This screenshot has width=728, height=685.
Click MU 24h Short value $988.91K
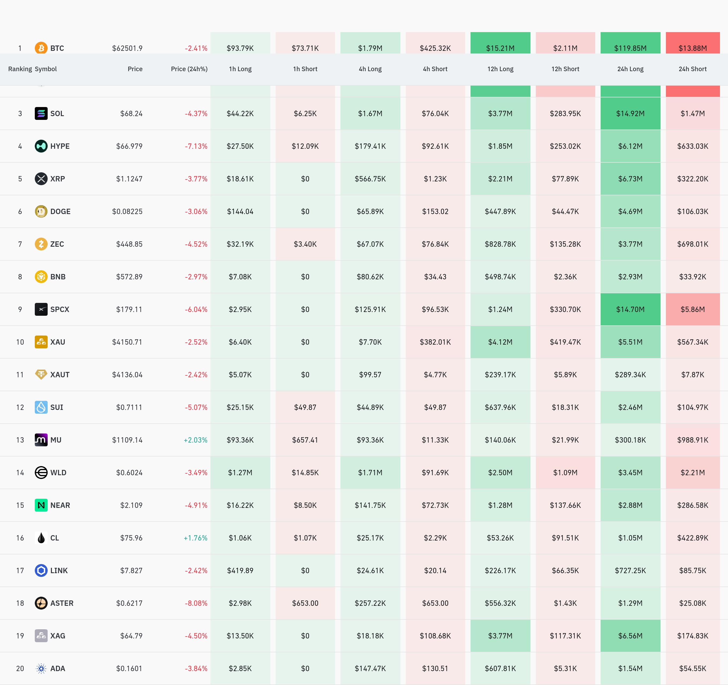693,440
